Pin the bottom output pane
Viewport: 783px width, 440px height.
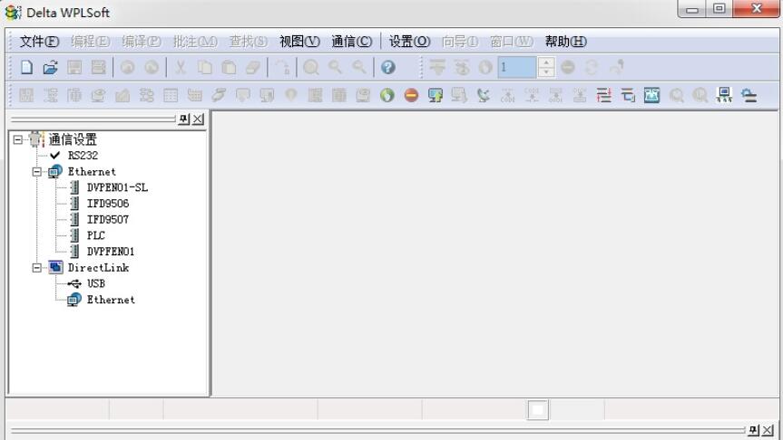pyautogui.click(x=754, y=430)
